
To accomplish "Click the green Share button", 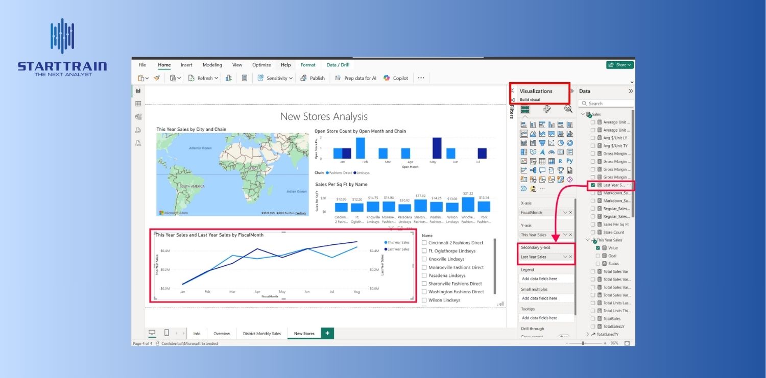I will (x=619, y=65).
